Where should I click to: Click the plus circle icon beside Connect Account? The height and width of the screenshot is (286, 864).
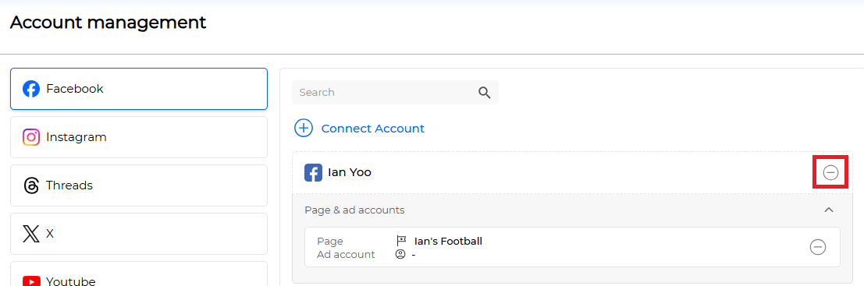pos(304,128)
